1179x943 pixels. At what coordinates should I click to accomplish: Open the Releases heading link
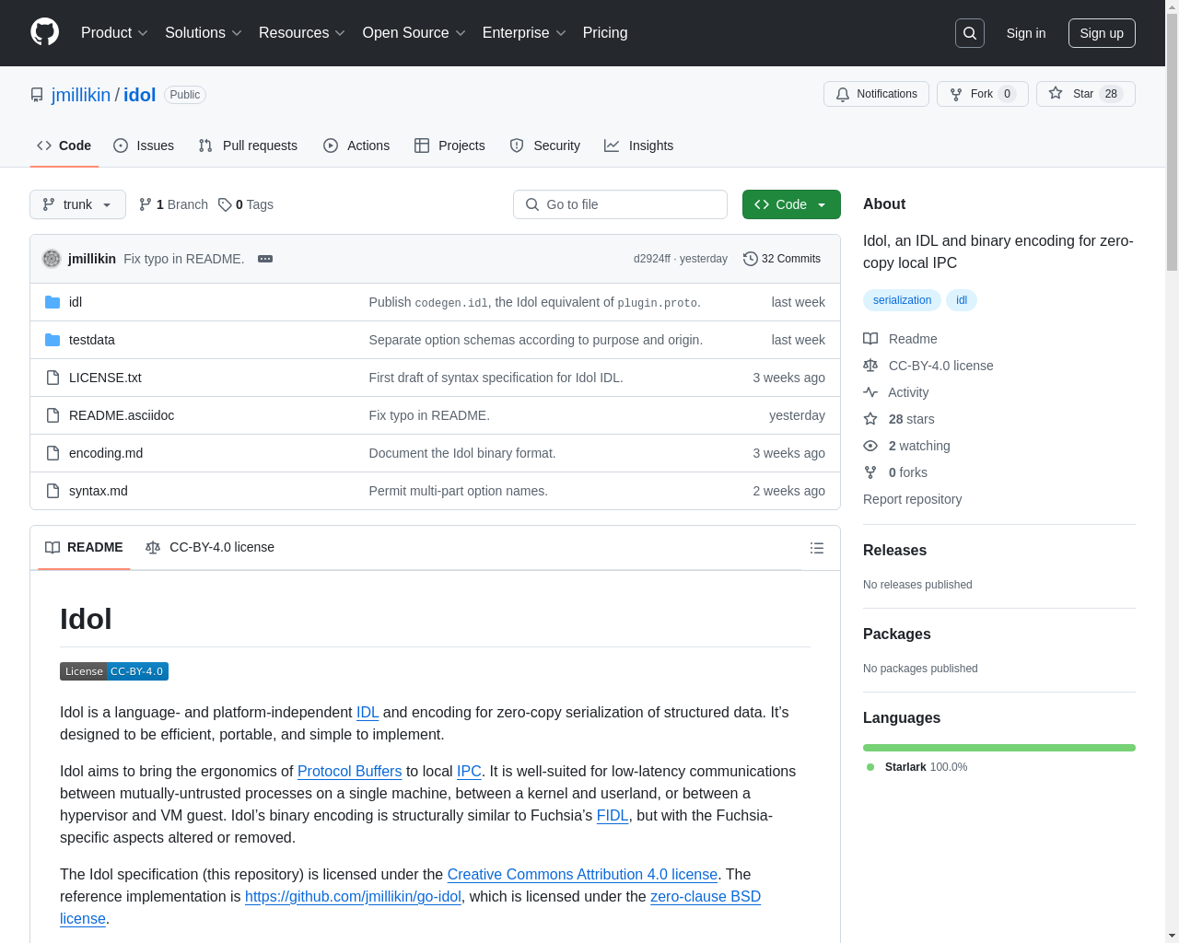coord(894,551)
